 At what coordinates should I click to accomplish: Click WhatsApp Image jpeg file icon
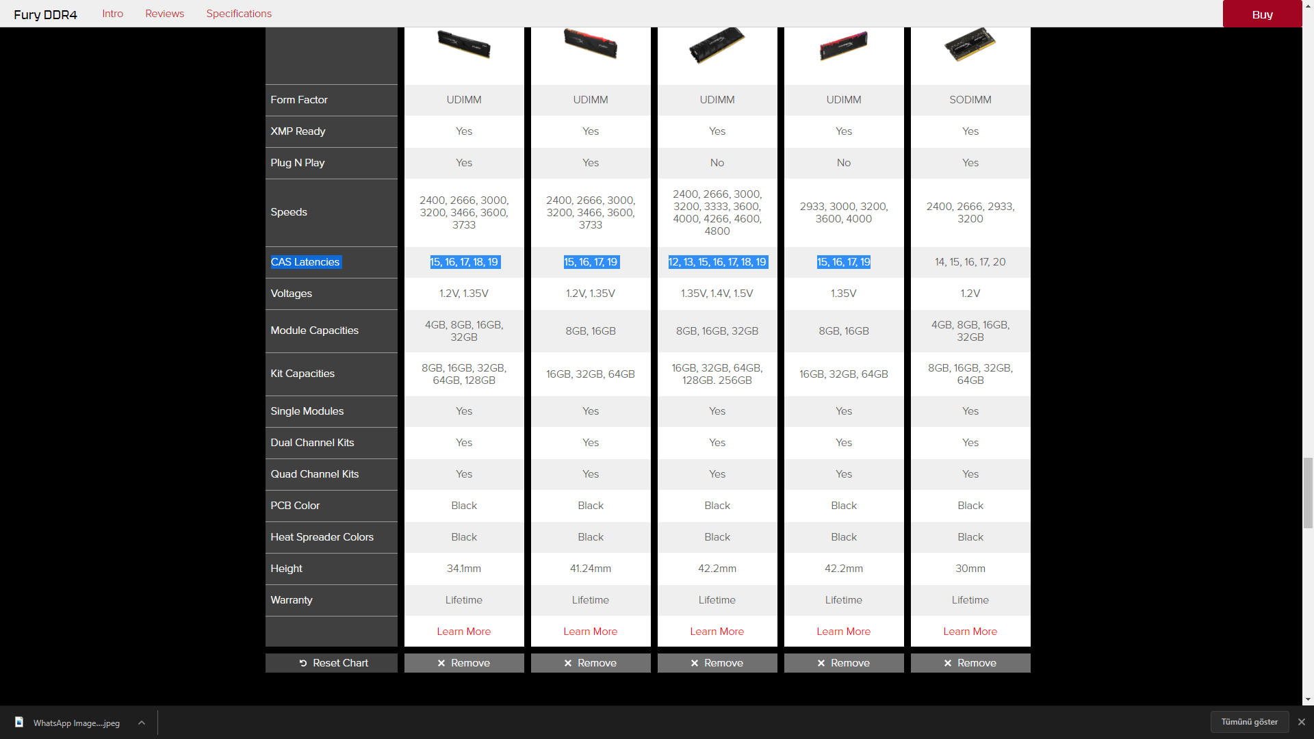point(19,723)
